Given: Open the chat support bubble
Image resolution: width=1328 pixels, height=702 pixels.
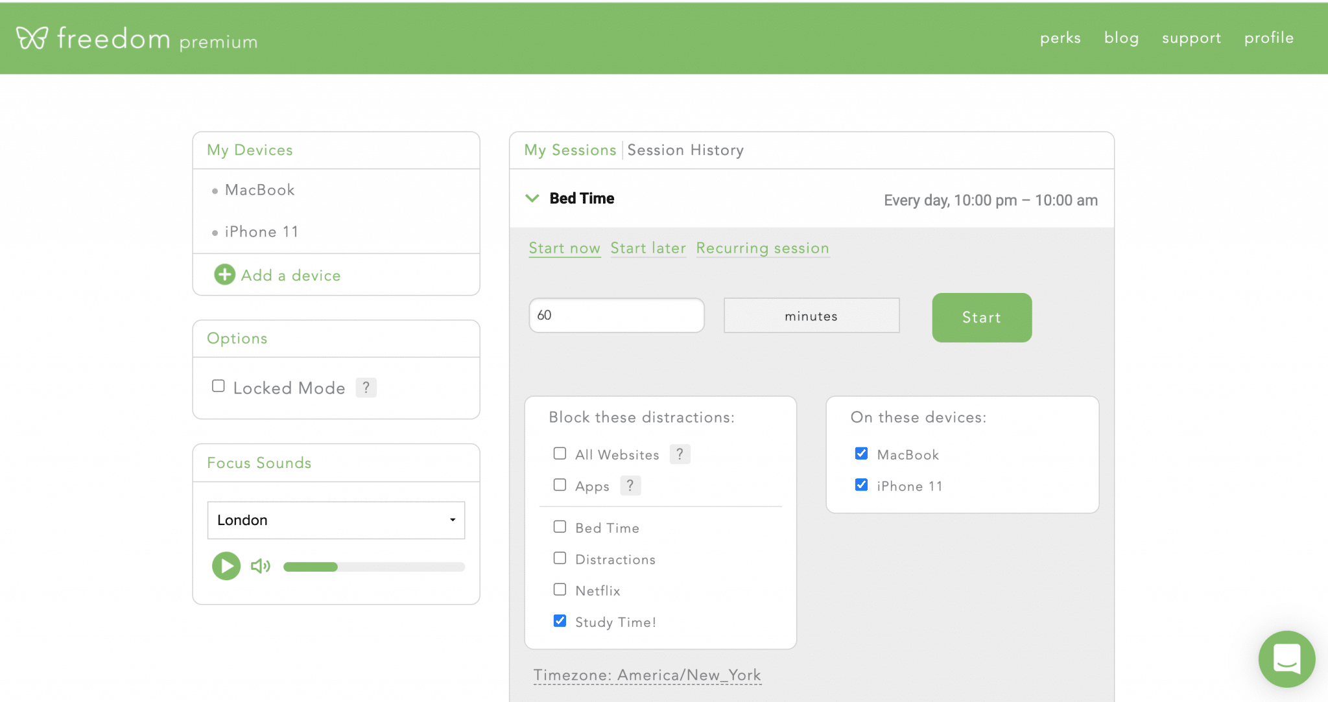Looking at the screenshot, I should 1286,659.
